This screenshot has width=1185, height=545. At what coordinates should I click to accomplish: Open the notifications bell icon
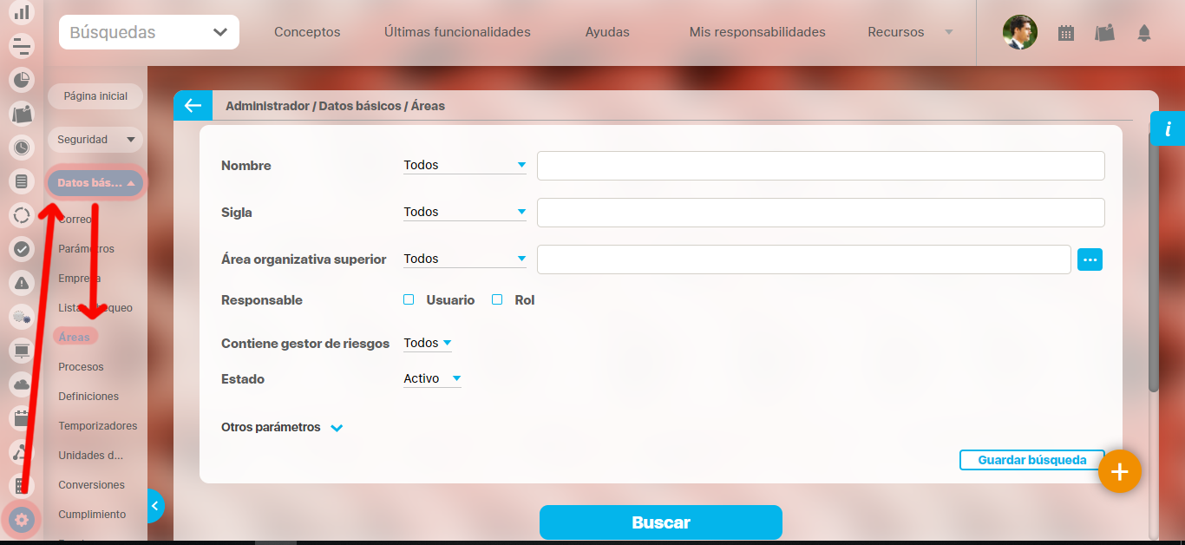(x=1144, y=33)
